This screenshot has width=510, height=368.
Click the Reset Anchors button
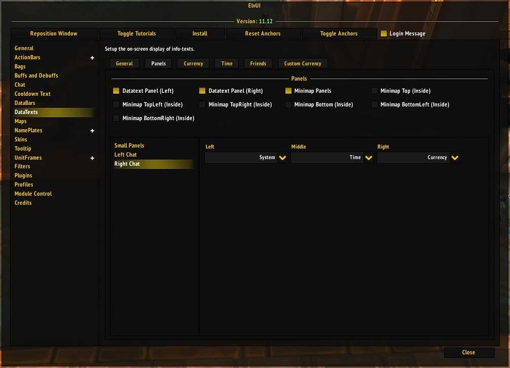tap(263, 33)
